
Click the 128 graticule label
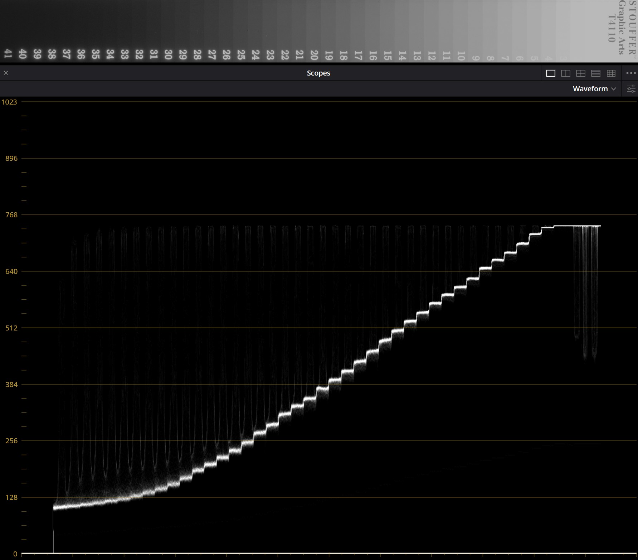click(x=11, y=497)
